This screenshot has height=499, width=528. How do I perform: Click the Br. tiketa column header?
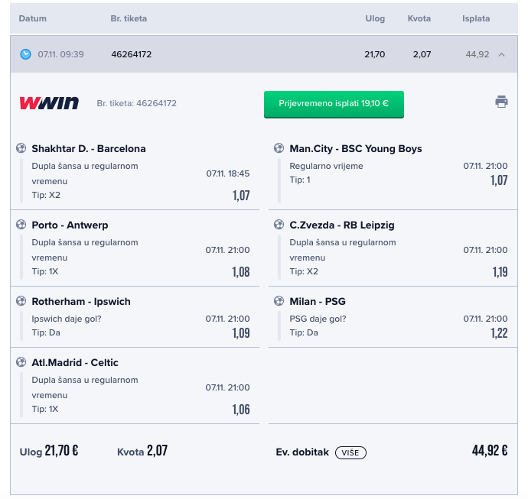click(x=129, y=18)
